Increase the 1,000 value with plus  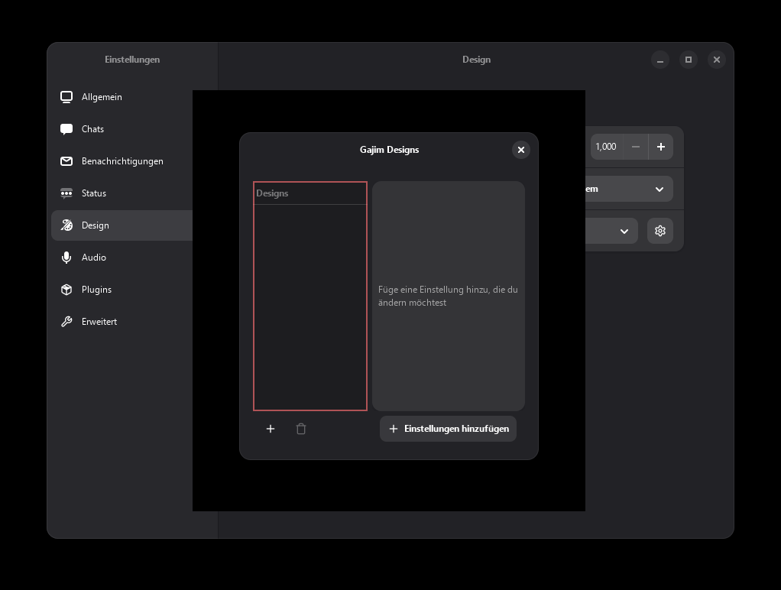click(661, 147)
